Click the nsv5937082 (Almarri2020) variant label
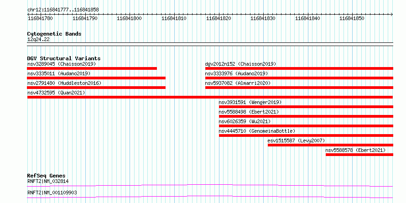 point(238,83)
